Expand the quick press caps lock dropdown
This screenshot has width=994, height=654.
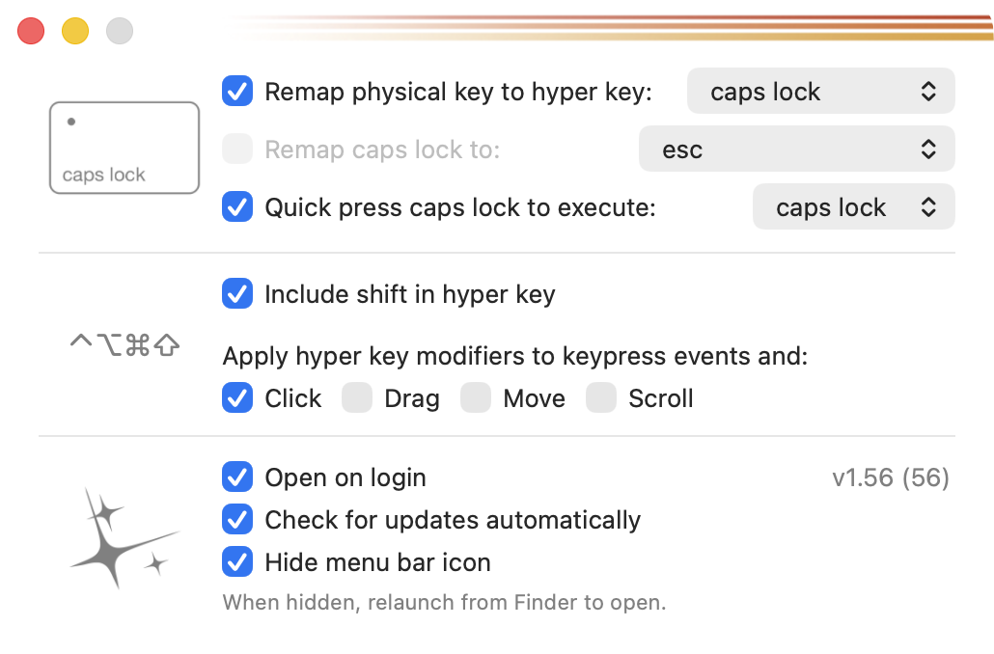point(853,207)
